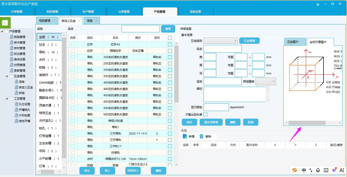347x177 pixels.
Task: Click the trash 删除 icon in 孔位
Action: click(201, 137)
